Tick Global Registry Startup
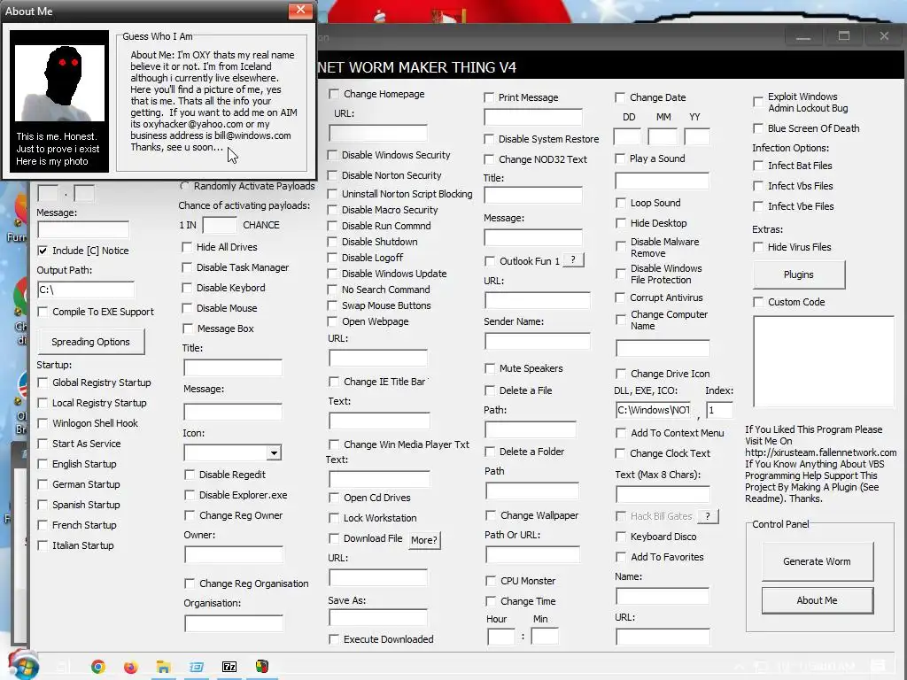The image size is (907, 680). (43, 382)
